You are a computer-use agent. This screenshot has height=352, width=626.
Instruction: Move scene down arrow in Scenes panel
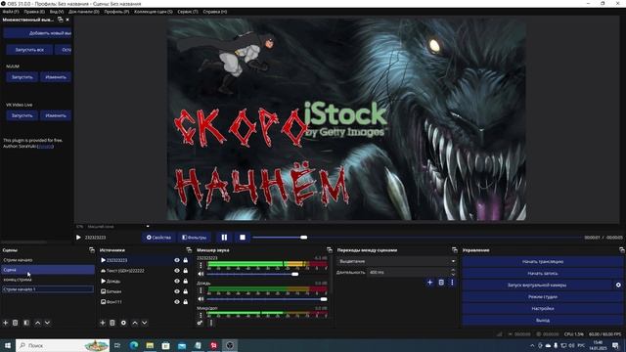[47, 323]
